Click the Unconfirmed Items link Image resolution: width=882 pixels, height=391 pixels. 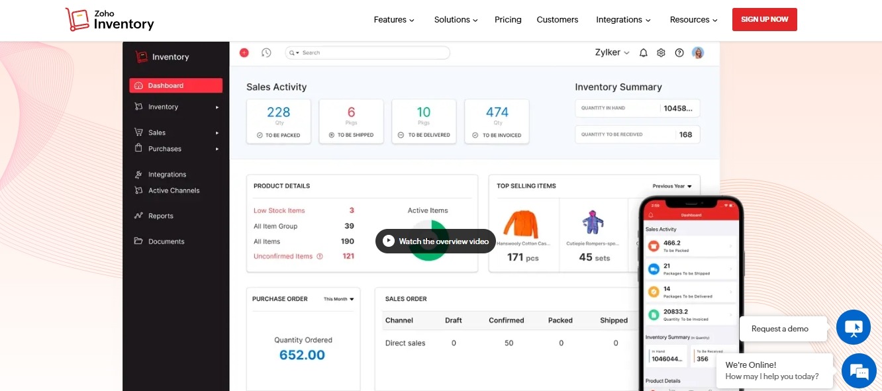pyautogui.click(x=283, y=256)
